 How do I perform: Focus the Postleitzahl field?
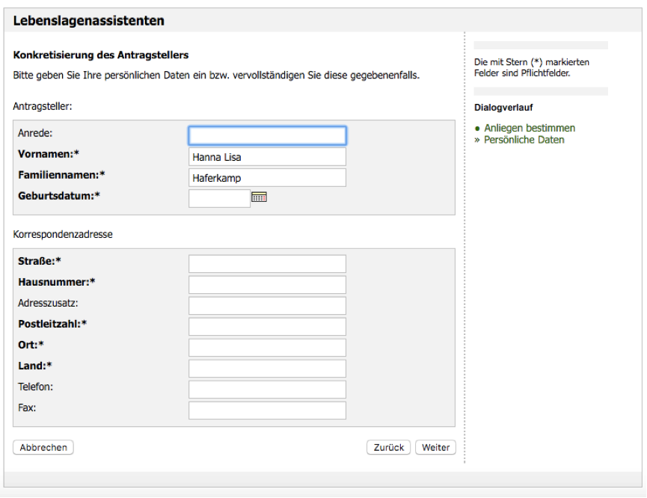click(x=267, y=327)
